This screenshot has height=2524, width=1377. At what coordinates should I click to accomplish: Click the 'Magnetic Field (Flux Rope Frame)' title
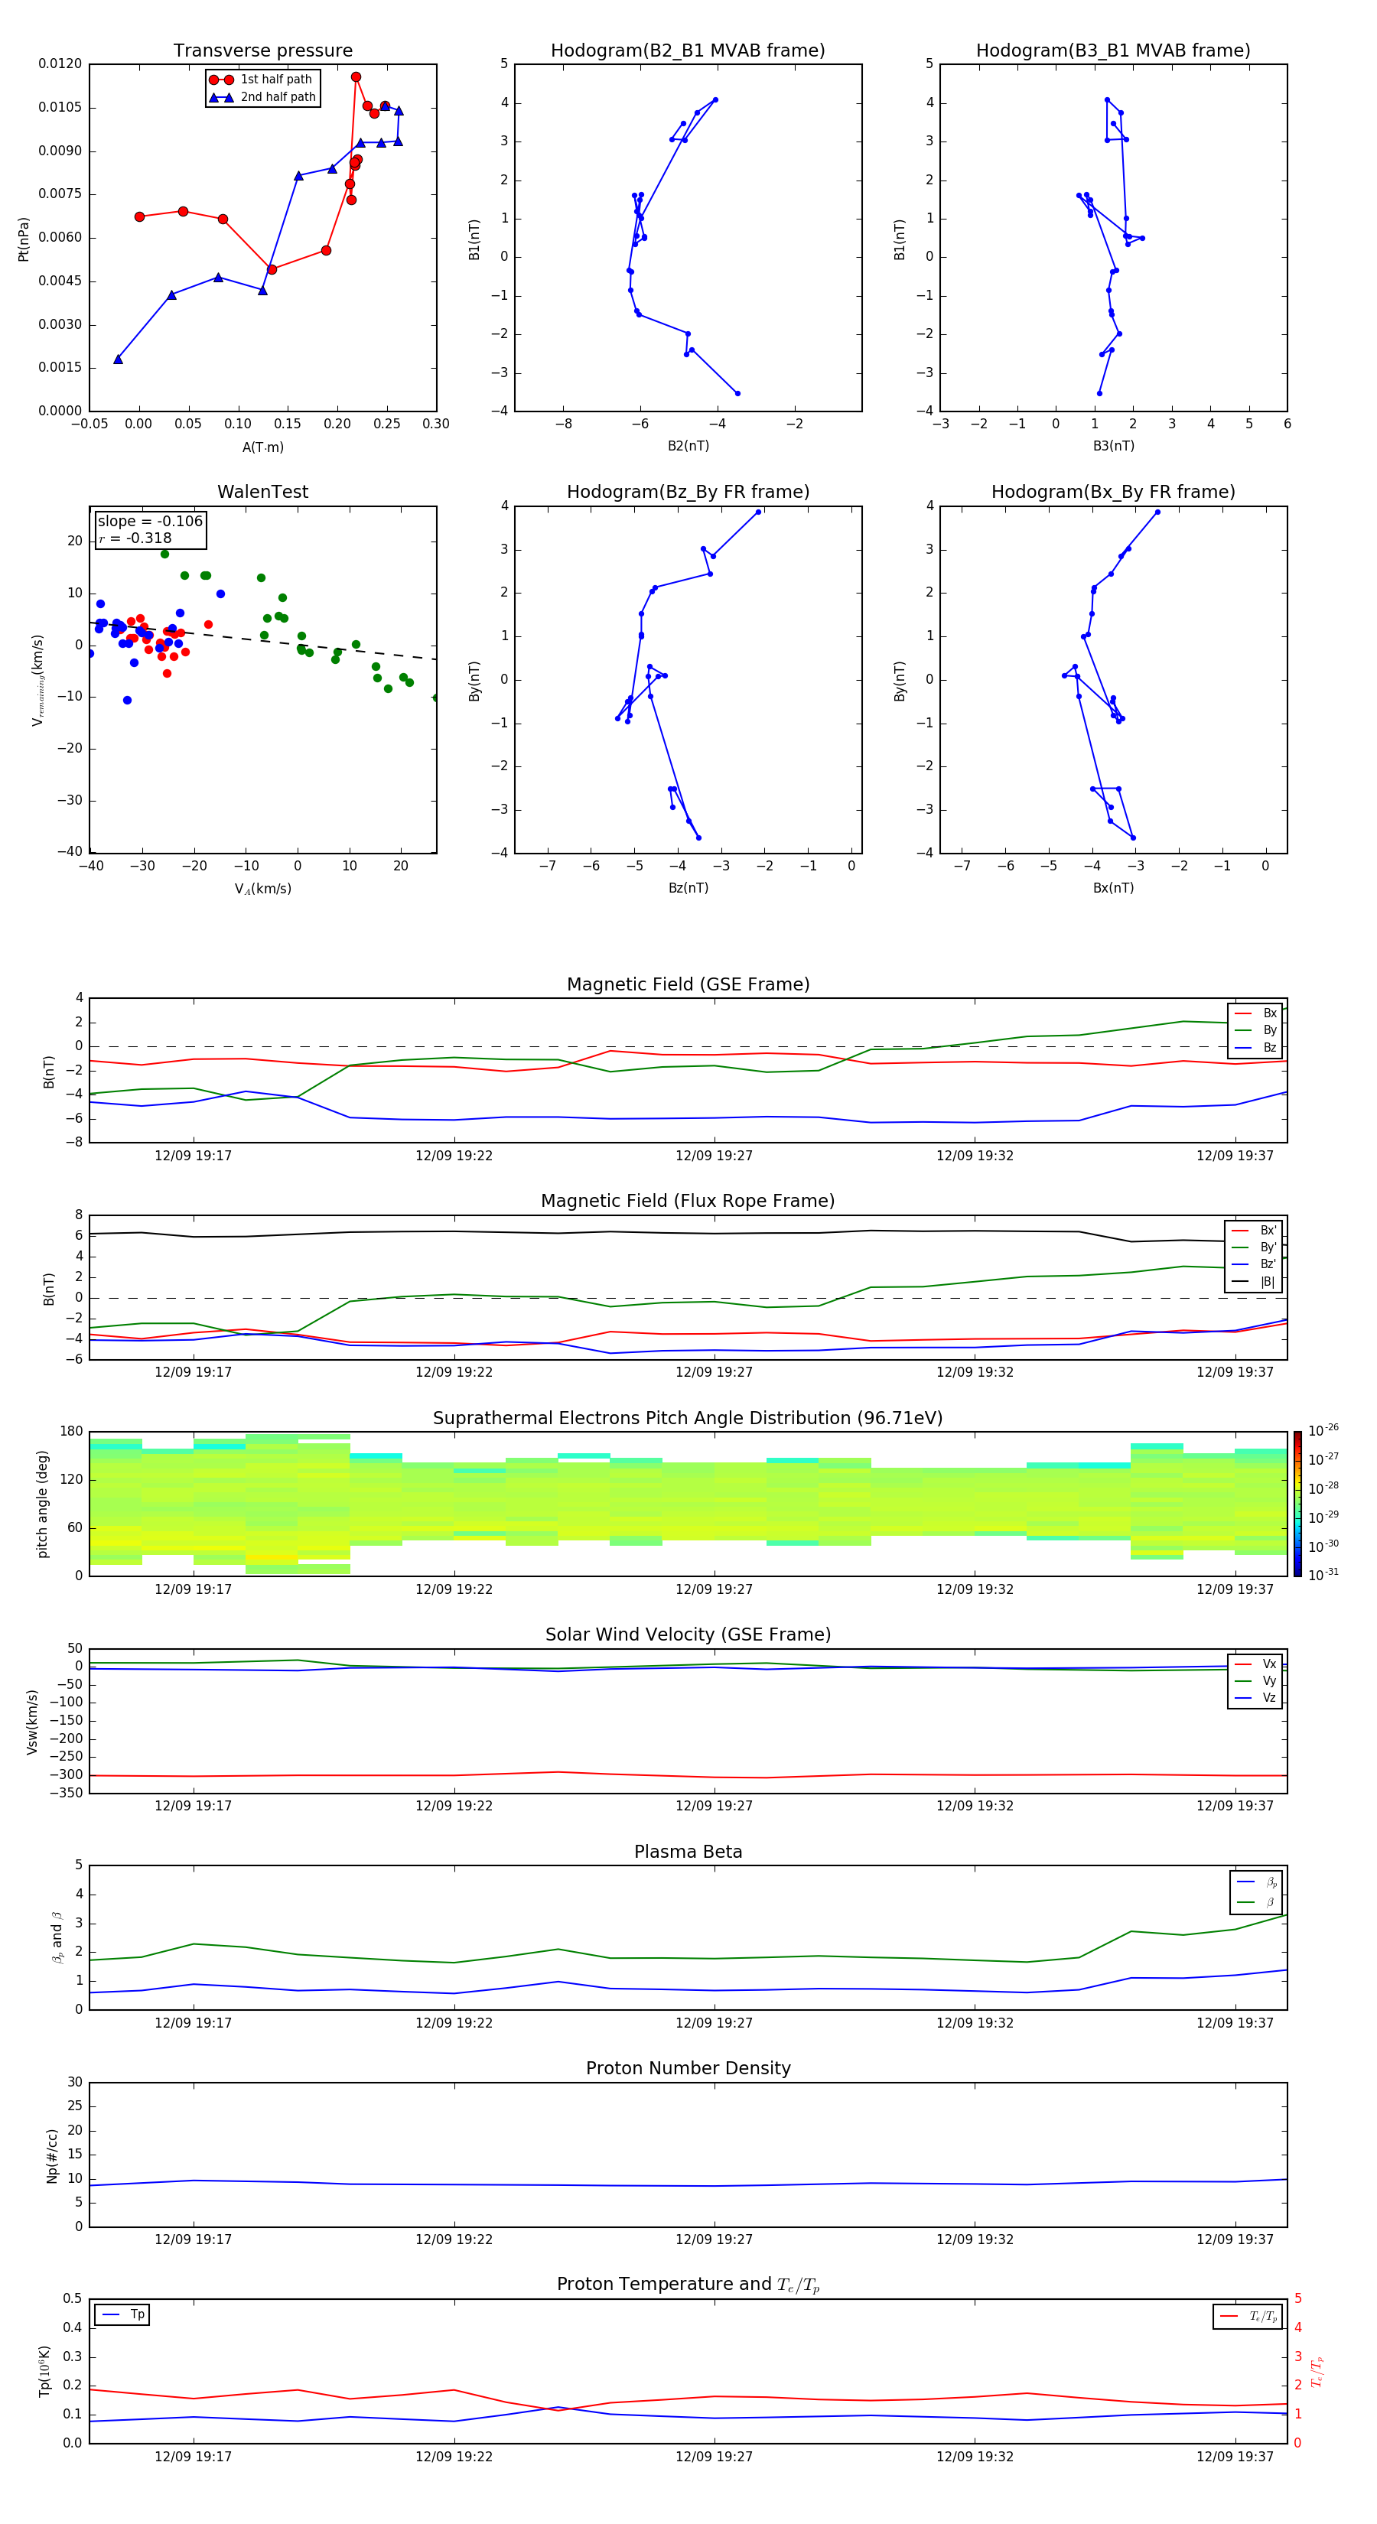(688, 1202)
